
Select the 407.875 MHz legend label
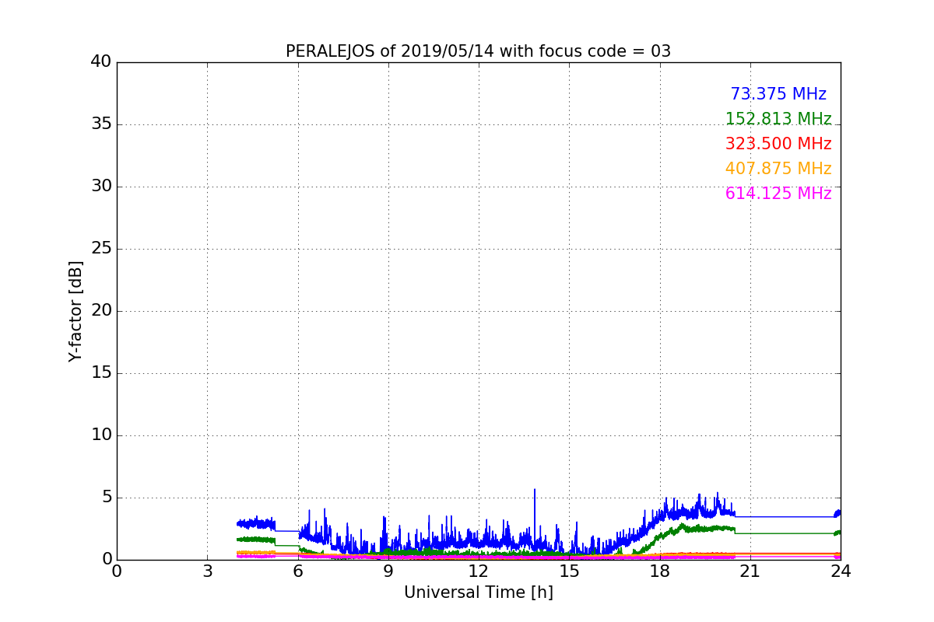[778, 169]
